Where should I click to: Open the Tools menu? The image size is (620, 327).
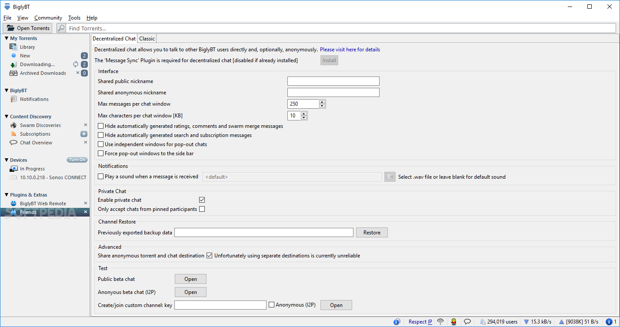74,18
